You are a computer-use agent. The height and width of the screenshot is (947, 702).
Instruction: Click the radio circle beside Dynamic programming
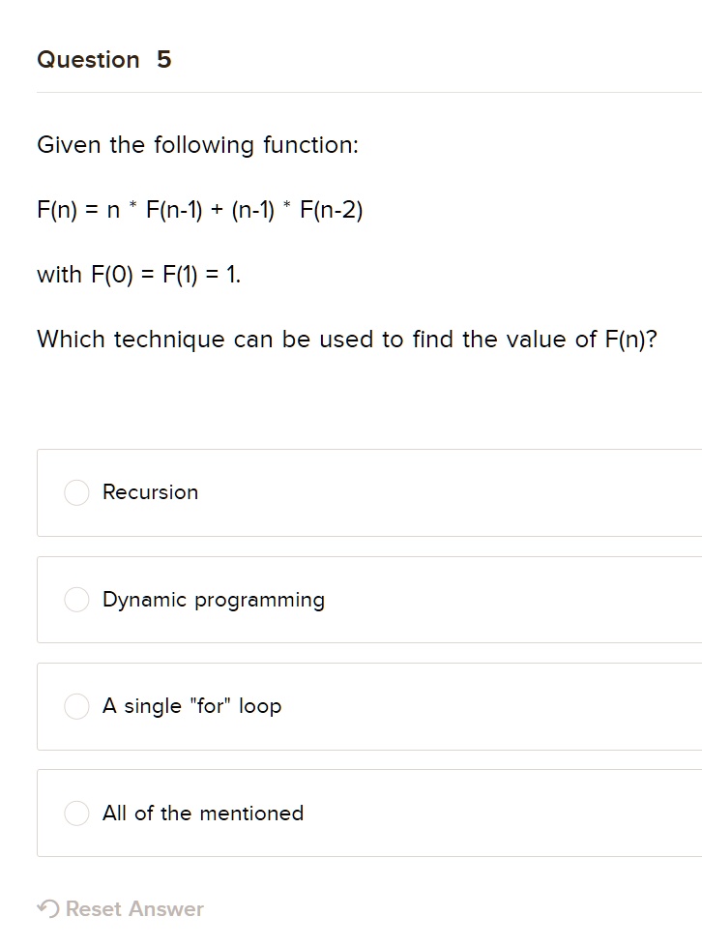point(75,600)
